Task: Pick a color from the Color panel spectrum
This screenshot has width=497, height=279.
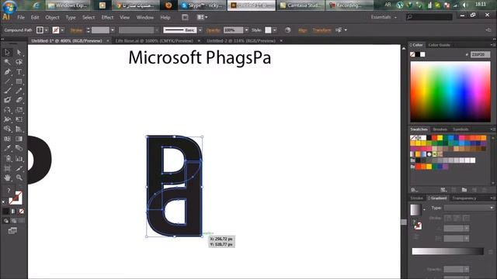Action: coord(450,91)
